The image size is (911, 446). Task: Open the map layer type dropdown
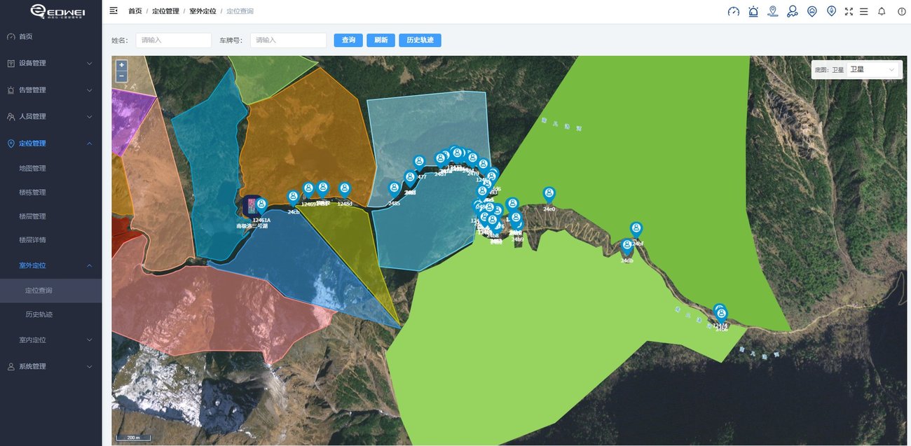[872, 69]
